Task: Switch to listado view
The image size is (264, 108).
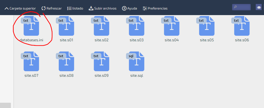Action: [75, 8]
